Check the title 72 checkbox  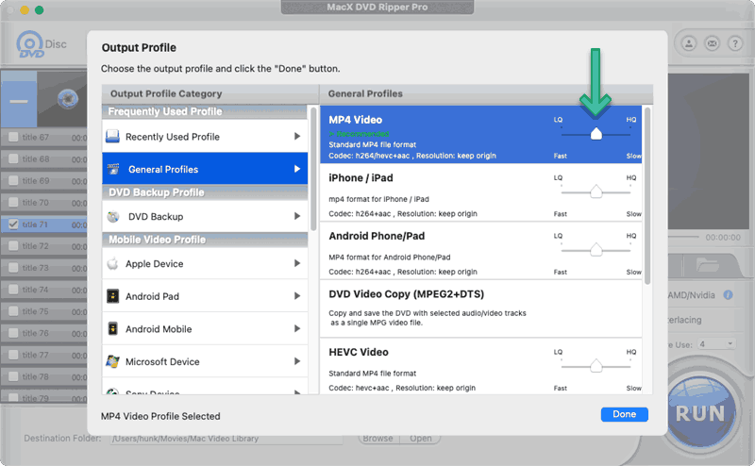tap(13, 246)
